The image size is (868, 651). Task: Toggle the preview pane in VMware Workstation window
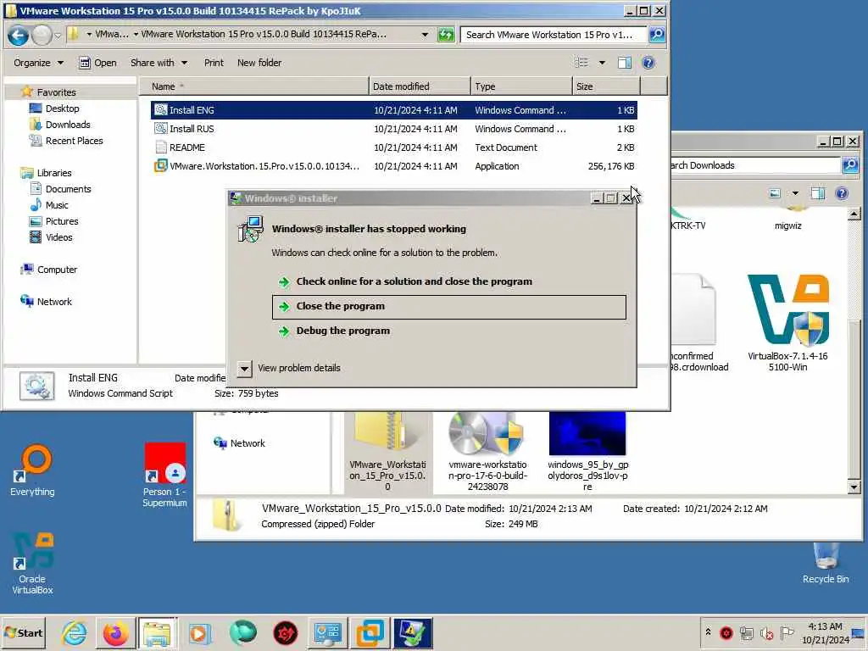coord(625,63)
